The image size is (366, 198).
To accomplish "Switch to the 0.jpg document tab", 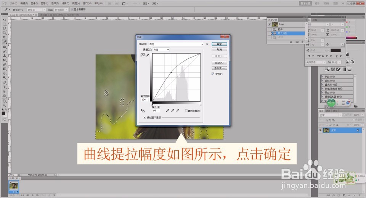I will pos(22,15).
